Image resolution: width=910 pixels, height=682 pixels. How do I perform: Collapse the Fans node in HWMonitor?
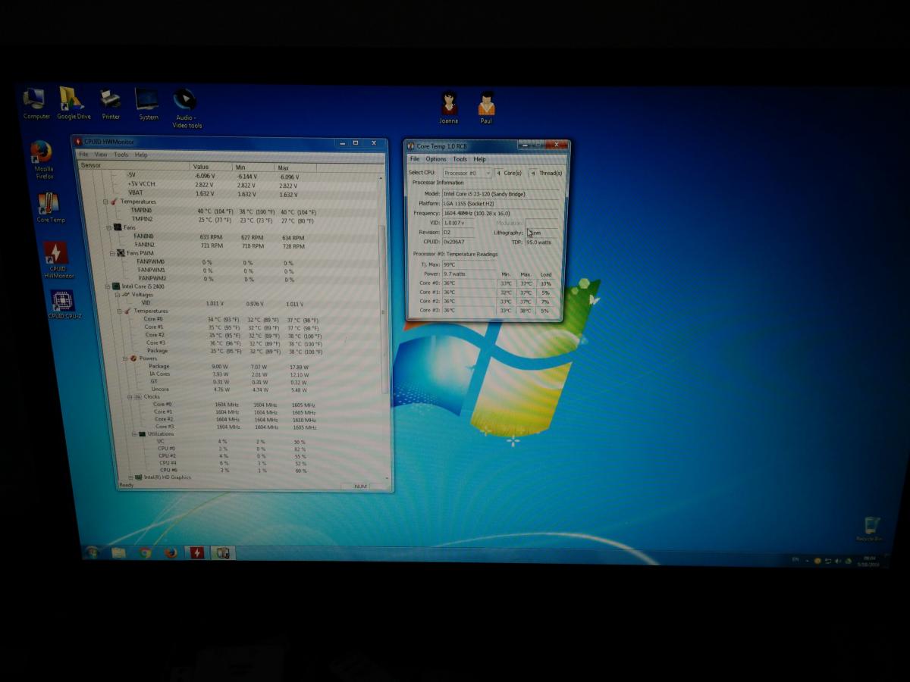(108, 227)
